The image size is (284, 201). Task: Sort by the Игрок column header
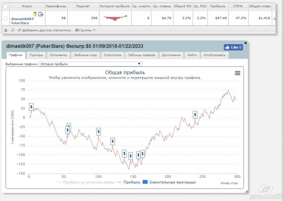pyautogui.click(x=27, y=6)
